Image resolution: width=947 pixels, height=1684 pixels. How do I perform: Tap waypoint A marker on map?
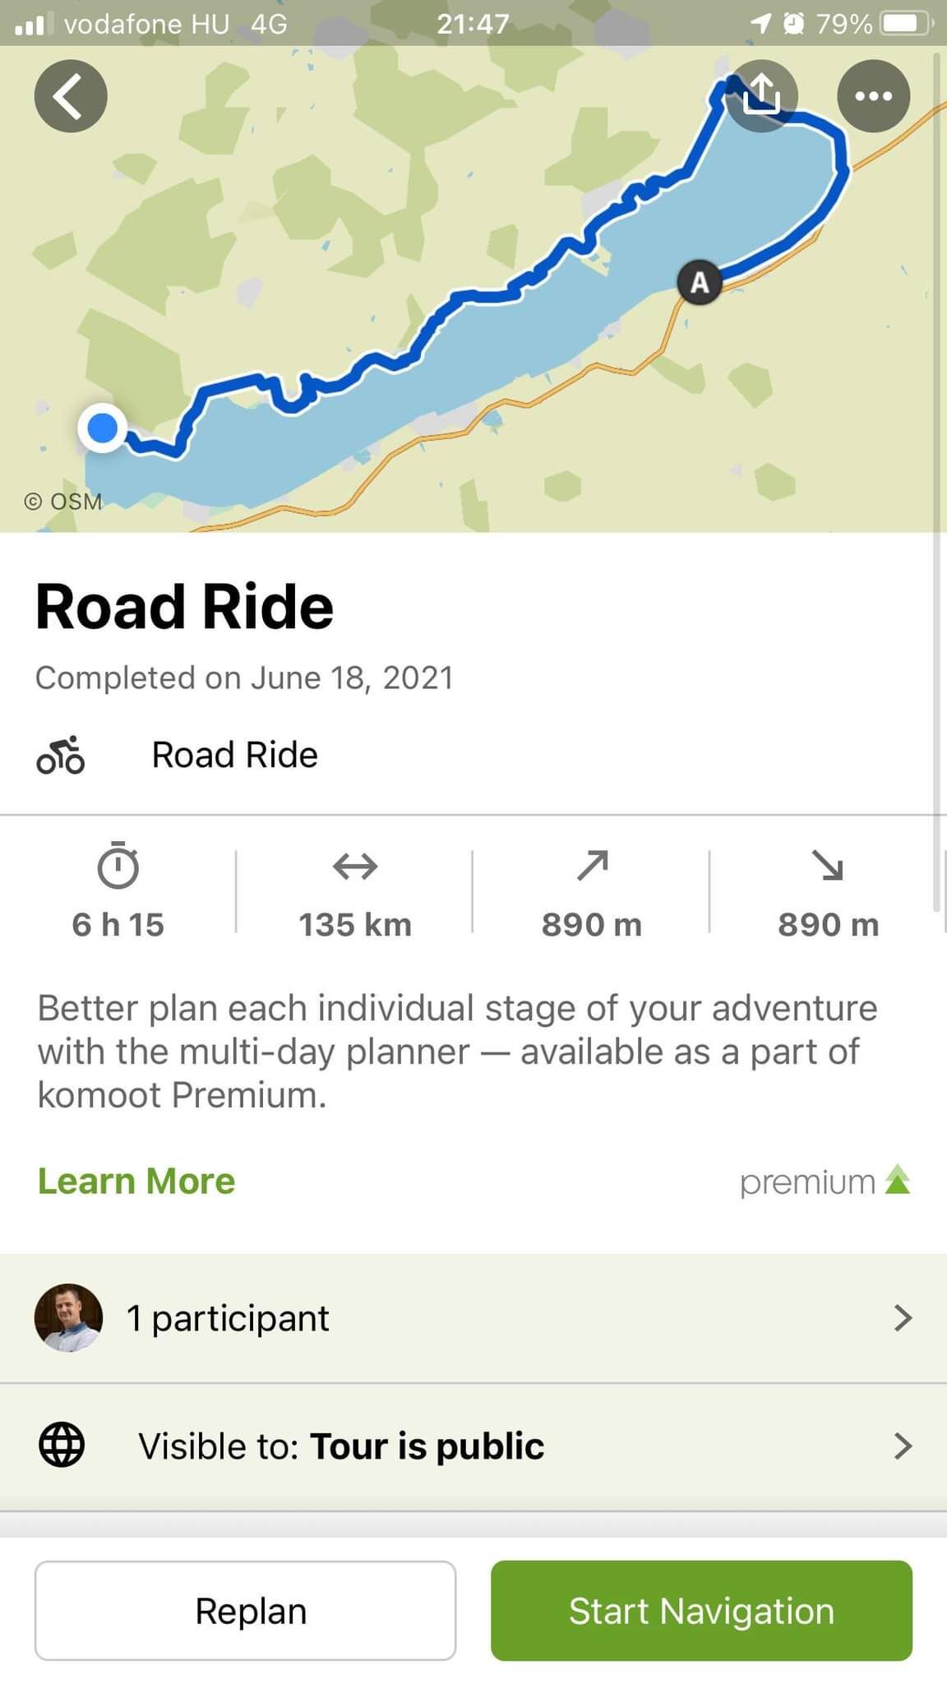[x=700, y=283]
